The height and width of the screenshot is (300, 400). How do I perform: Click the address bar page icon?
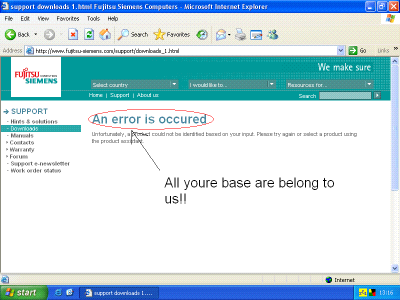[30, 50]
